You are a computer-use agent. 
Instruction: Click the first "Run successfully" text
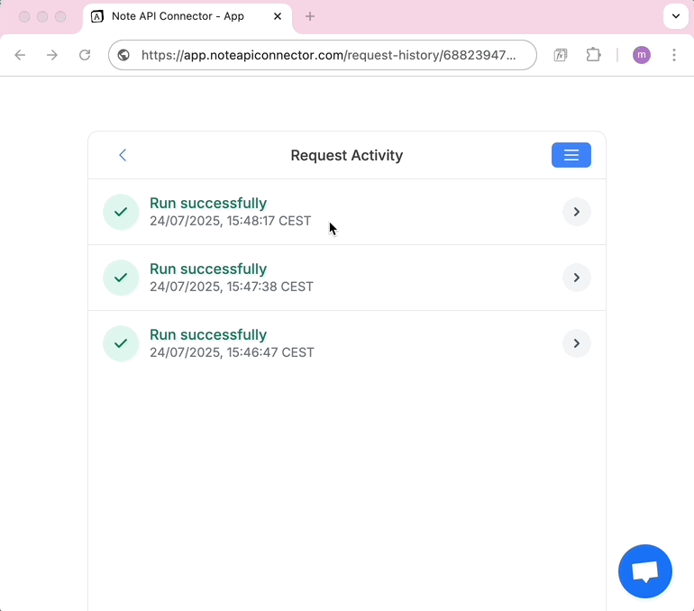click(208, 204)
